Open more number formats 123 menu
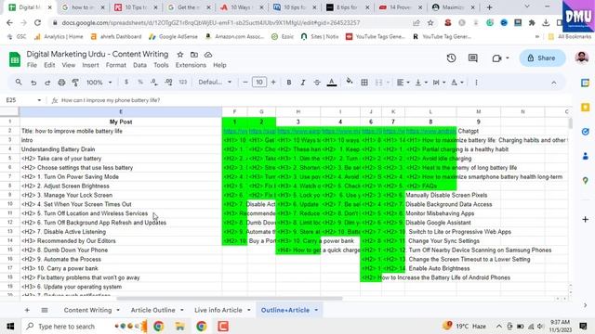This screenshot has width=595, height=334. click(183, 83)
